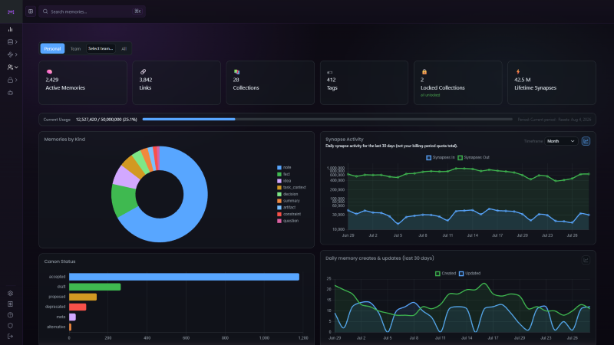Click the logout arrow sidebar icon

tap(10, 336)
